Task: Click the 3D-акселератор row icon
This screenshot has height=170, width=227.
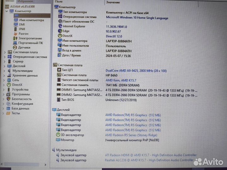Action: (58, 135)
